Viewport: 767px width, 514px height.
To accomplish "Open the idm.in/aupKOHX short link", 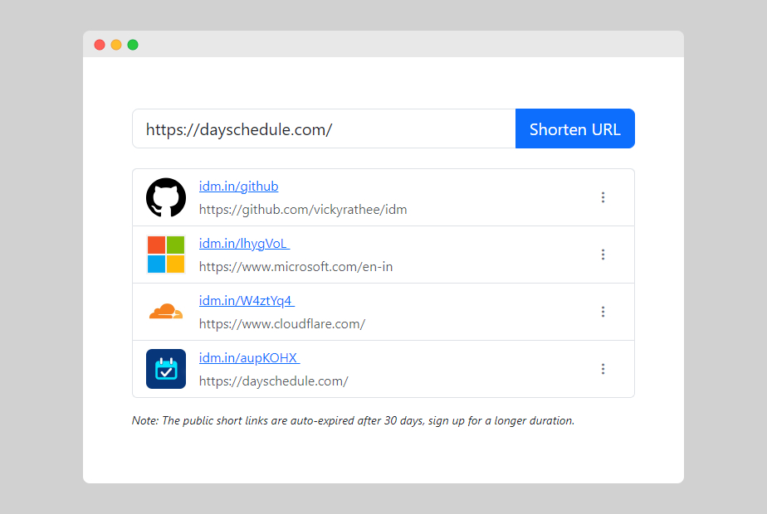I will tap(247, 357).
